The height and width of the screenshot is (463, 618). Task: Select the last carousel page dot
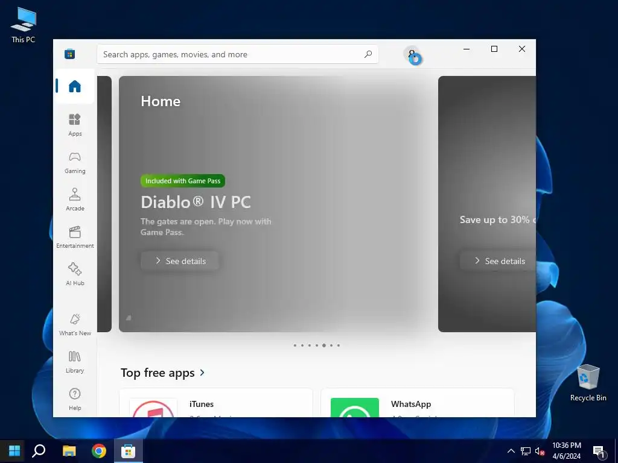click(339, 345)
